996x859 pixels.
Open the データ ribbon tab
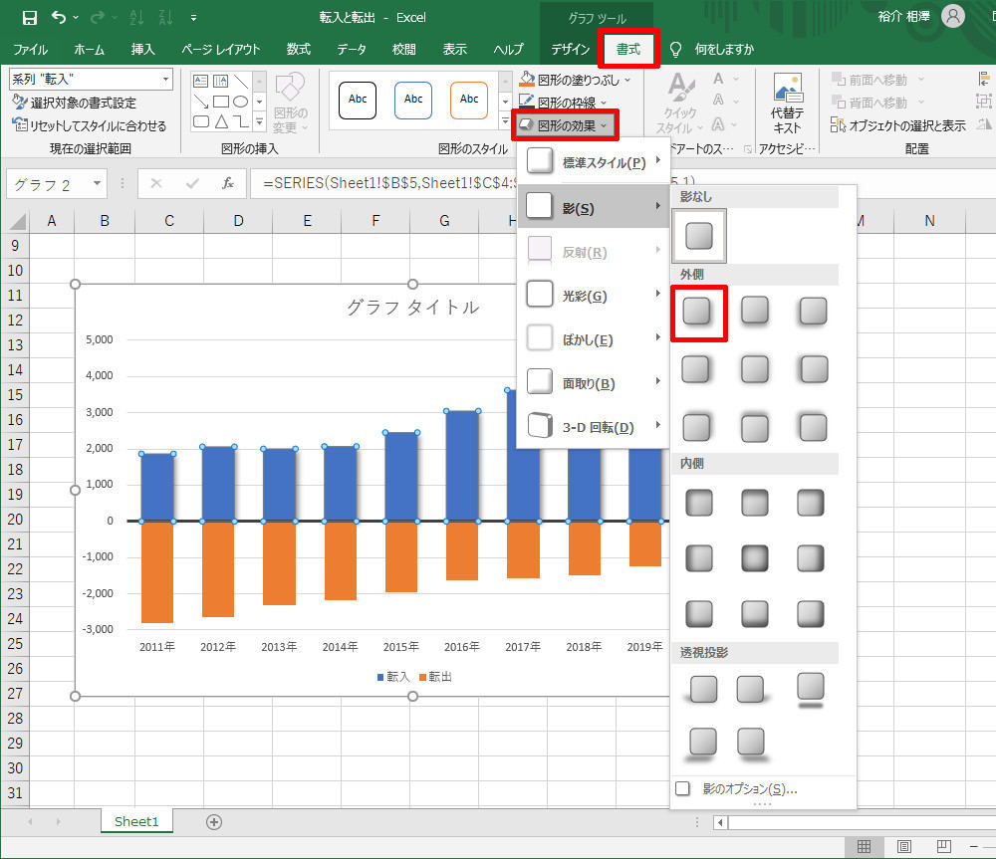pos(352,49)
